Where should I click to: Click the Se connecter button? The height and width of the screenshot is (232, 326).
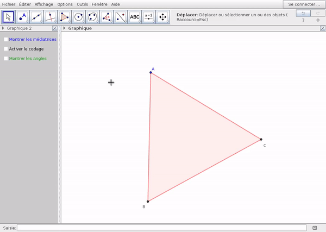pos(304,4)
